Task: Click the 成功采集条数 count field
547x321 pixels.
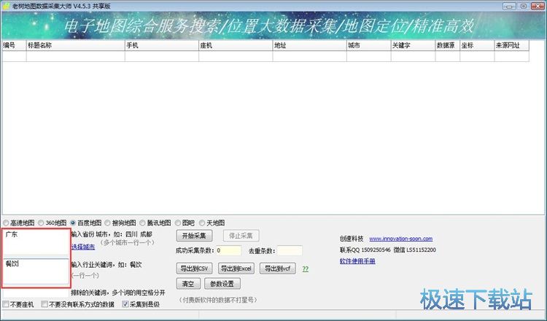Action: (x=228, y=250)
